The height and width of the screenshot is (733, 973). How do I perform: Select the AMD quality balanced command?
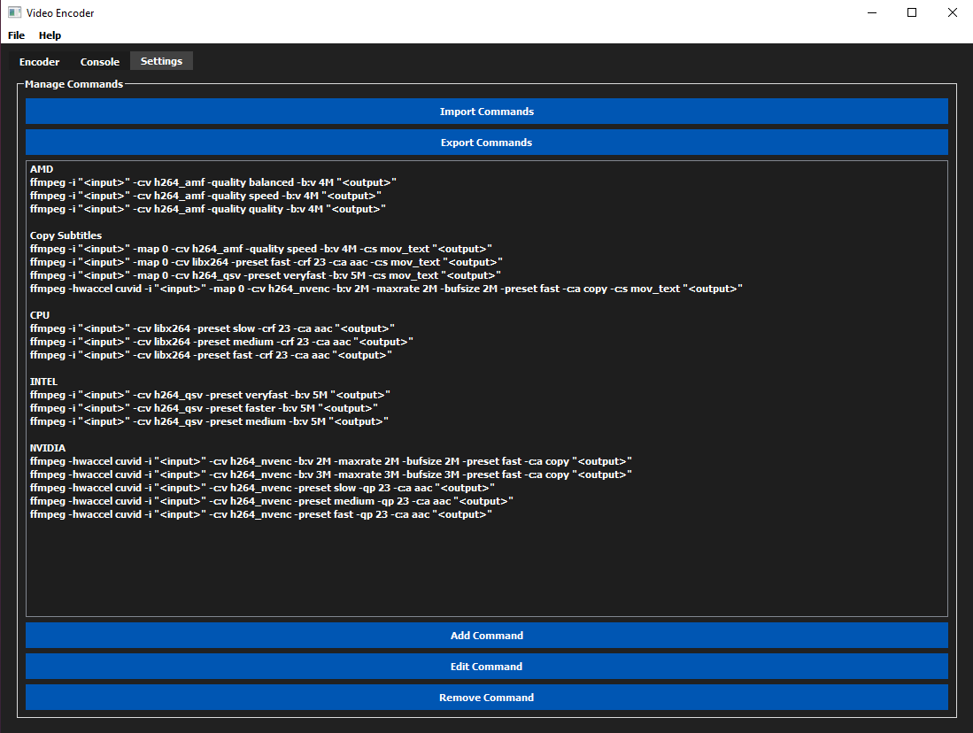(212, 182)
